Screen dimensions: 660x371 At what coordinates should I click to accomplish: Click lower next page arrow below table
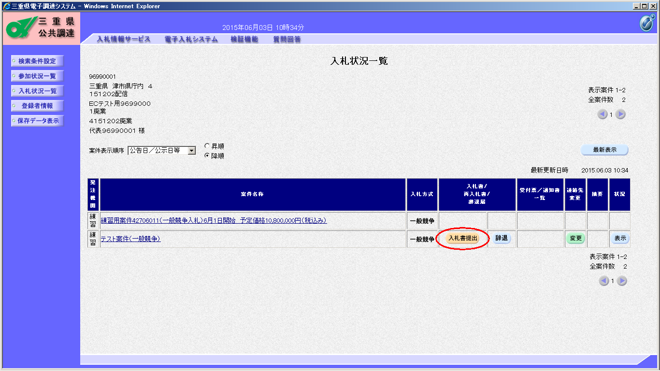tap(622, 281)
